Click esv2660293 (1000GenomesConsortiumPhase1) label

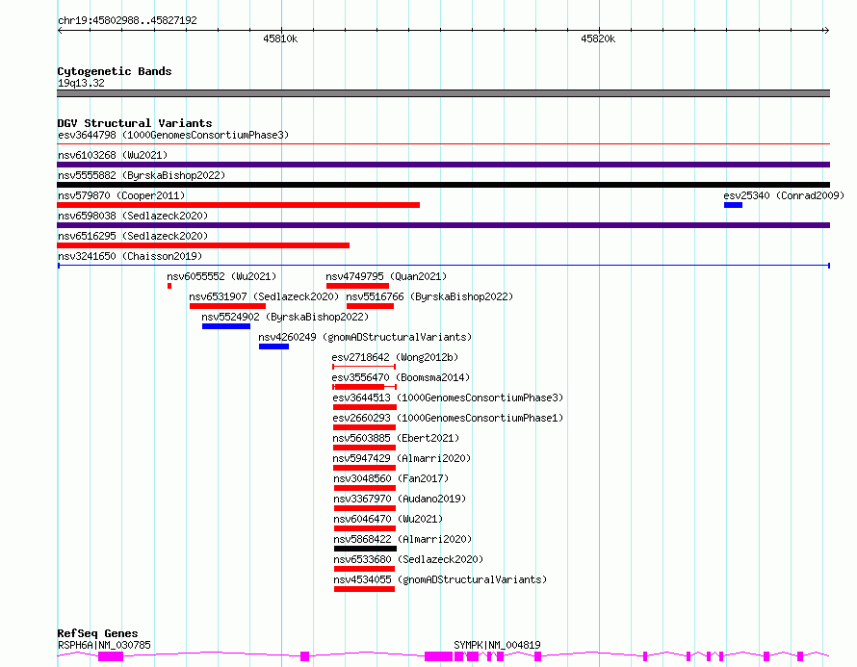pyautogui.click(x=448, y=418)
